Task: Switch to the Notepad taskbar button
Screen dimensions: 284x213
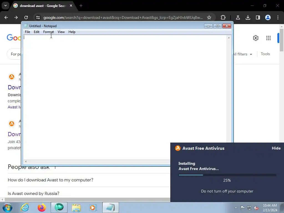Action: pos(111,207)
